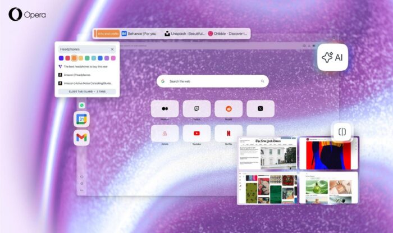Open Amazon Active Noise Cancelling entry
This screenshot has height=233, width=393.
coord(85,83)
